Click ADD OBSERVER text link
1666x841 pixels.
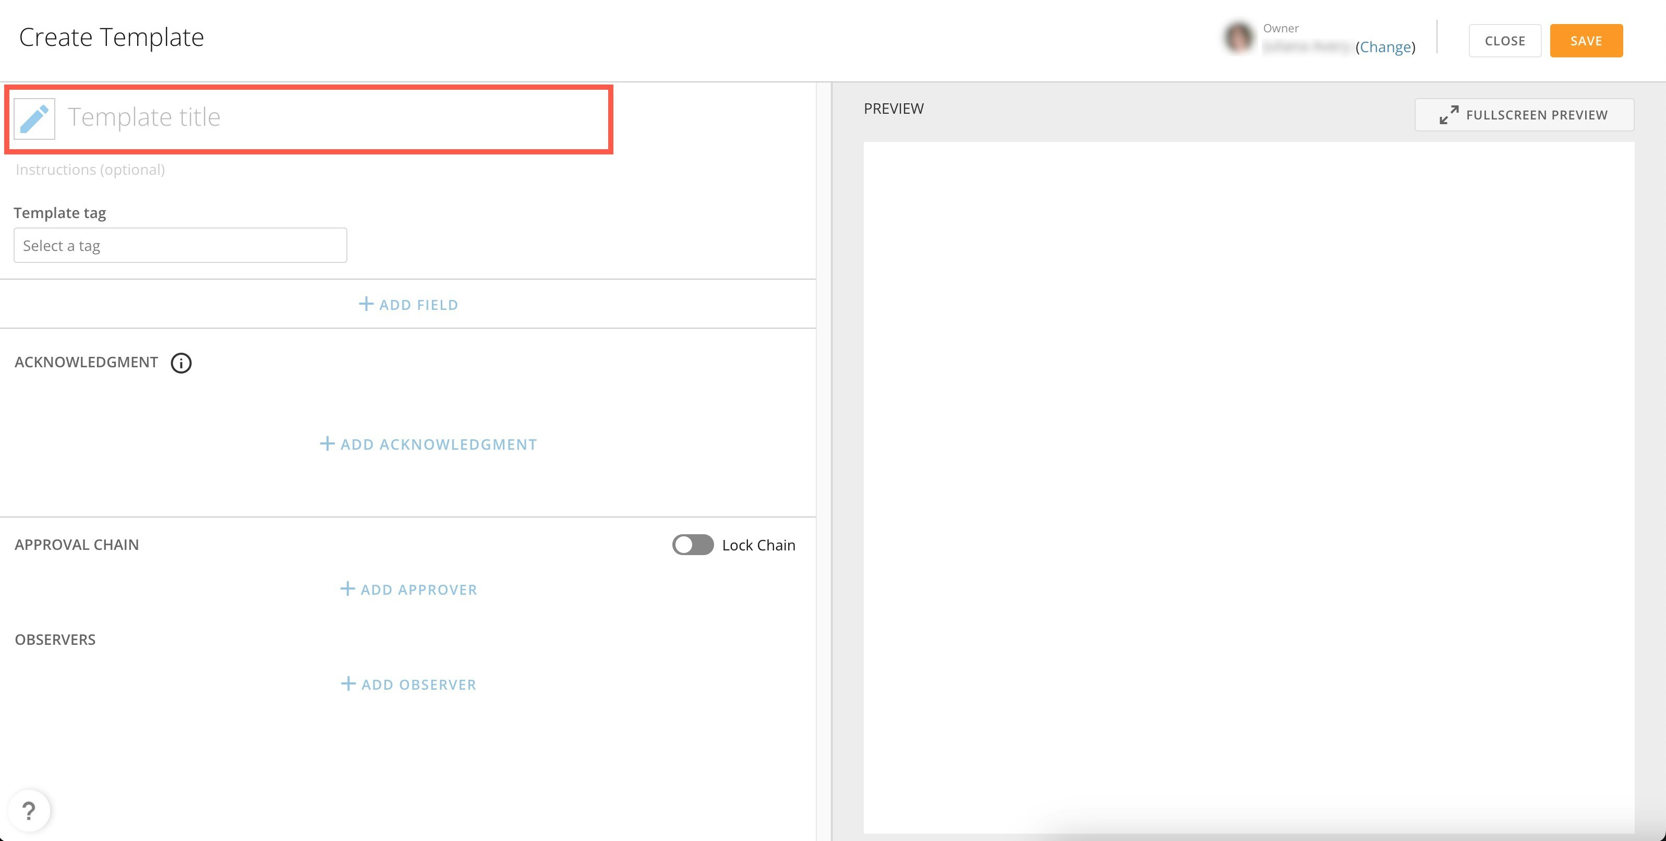click(x=418, y=684)
